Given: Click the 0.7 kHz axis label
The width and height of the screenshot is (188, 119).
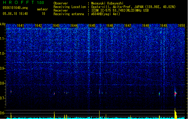Looking at the screenshot, I should click(3, 98).
